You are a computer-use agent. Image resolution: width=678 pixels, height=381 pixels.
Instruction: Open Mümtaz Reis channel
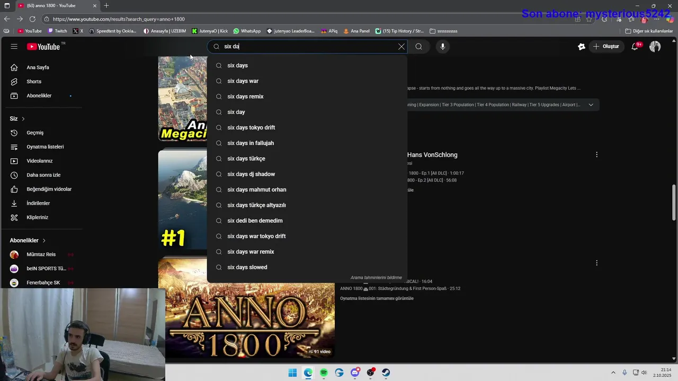pos(41,255)
